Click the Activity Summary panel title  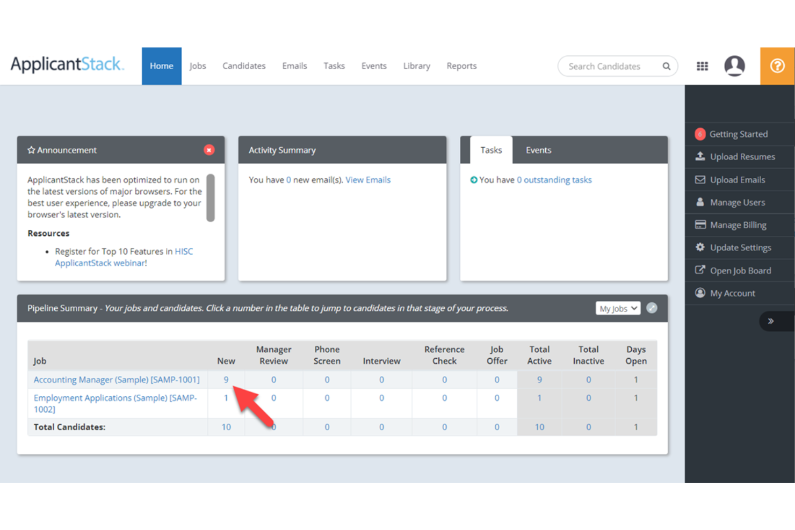pyautogui.click(x=282, y=150)
